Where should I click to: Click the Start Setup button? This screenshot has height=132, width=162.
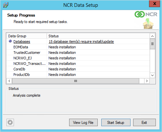click(116, 123)
